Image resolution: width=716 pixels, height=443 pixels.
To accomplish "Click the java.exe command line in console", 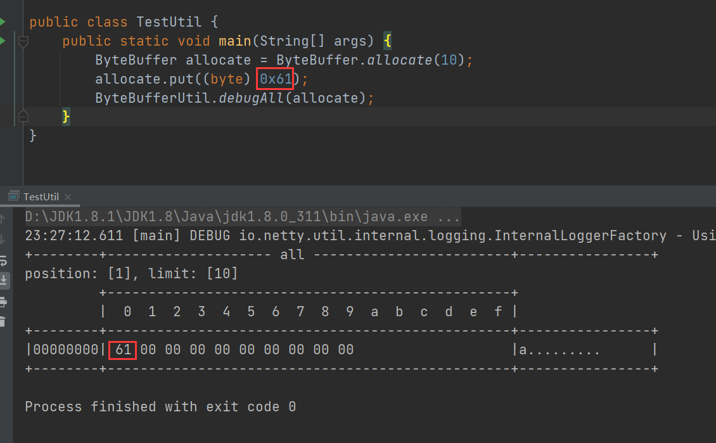I will 242,217.
